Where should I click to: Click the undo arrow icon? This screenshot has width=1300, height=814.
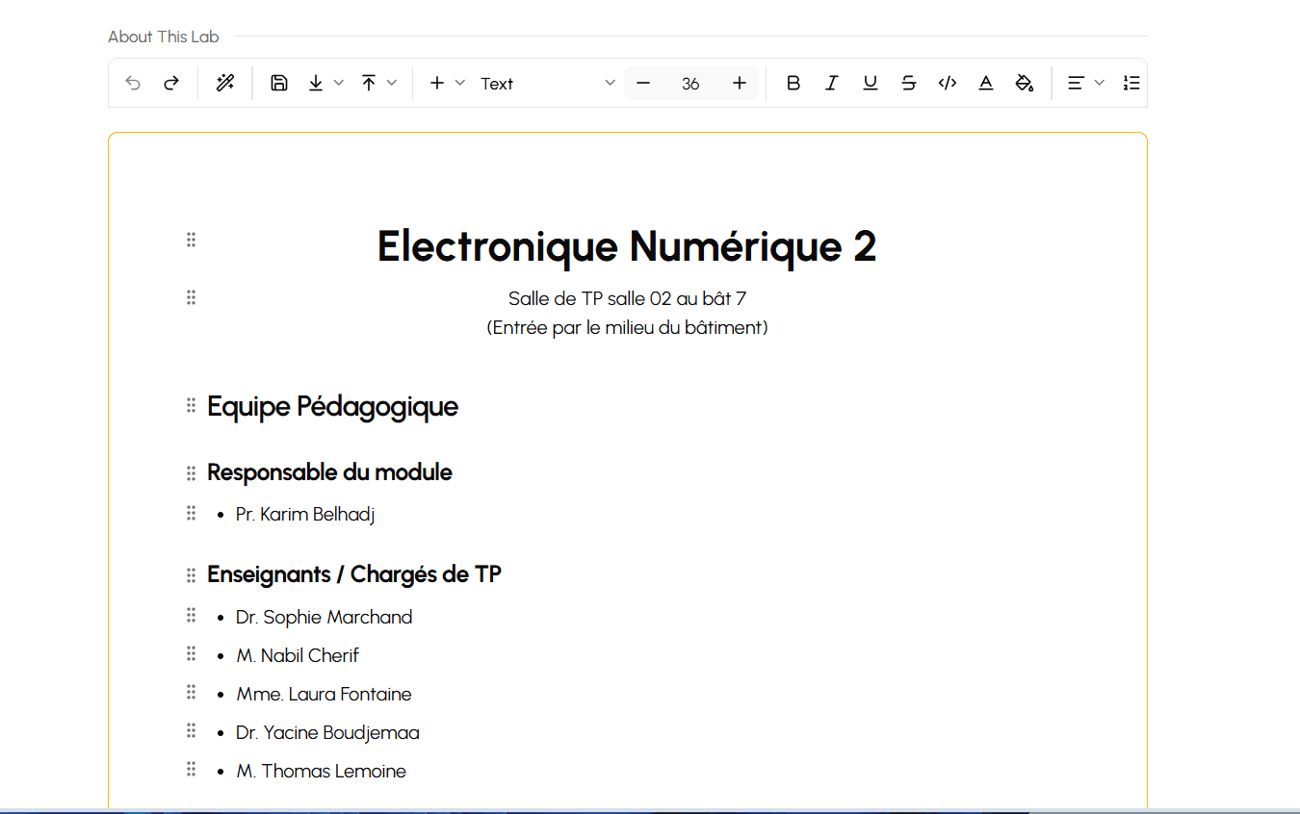(x=133, y=84)
